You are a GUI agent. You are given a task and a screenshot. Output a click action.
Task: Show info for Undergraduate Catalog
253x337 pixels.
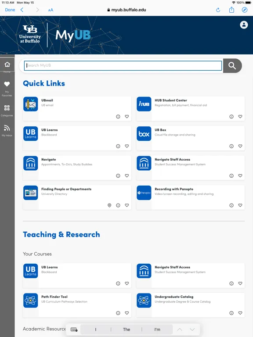[x=231, y=313]
